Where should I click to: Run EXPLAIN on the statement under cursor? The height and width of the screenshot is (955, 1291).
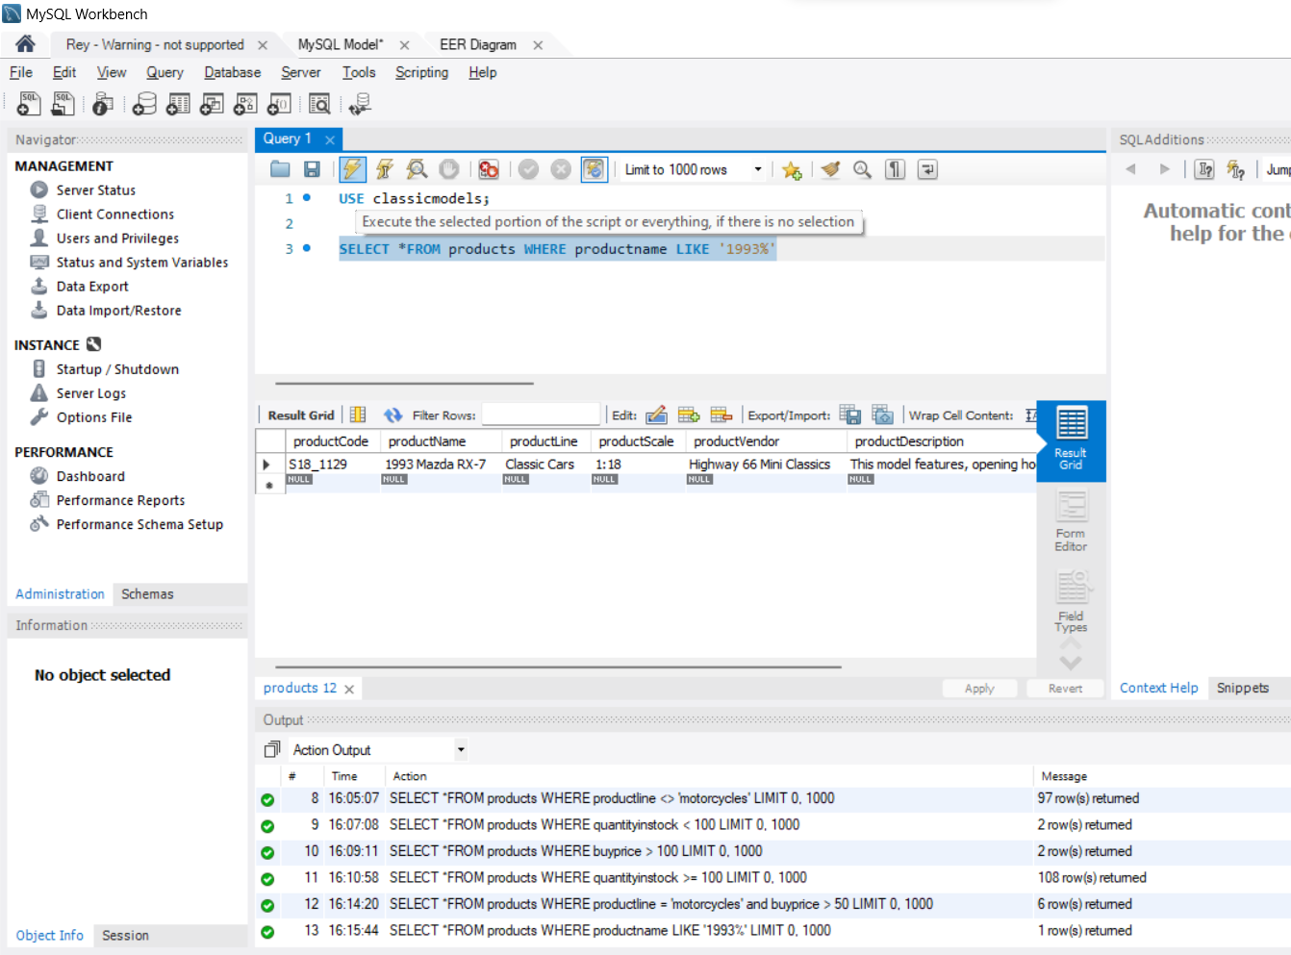pyautogui.click(x=417, y=169)
